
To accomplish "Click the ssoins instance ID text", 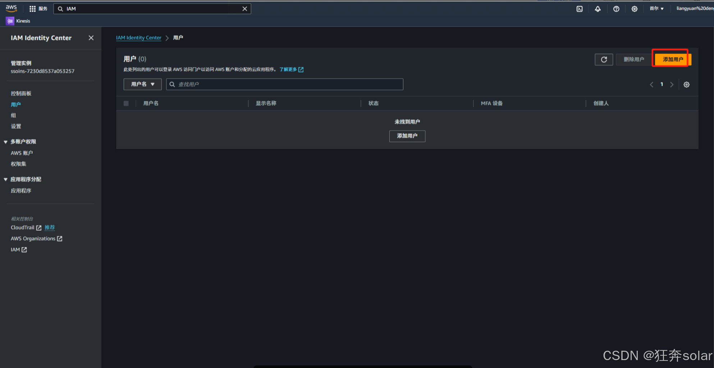I will (x=42, y=71).
